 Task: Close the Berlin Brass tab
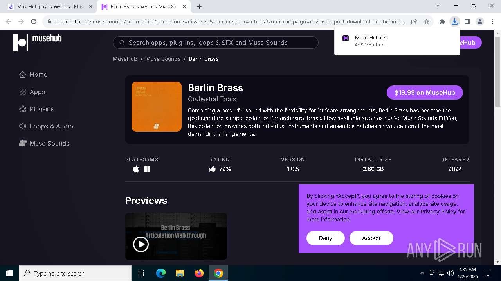(x=184, y=7)
